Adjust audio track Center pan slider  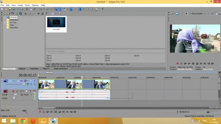click(14, 98)
